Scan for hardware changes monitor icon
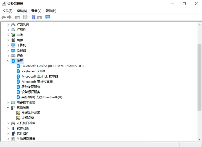This screenshot has height=147, width=202. [x=47, y=17]
